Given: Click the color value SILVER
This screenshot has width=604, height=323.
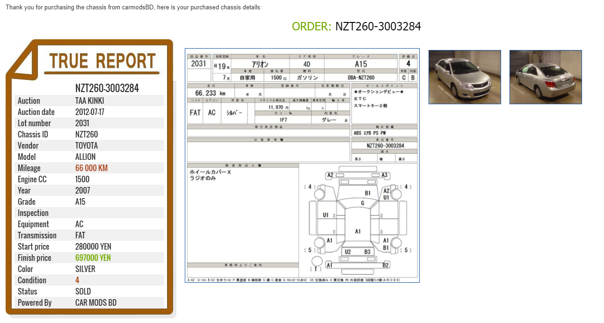Looking at the screenshot, I should [85, 269].
